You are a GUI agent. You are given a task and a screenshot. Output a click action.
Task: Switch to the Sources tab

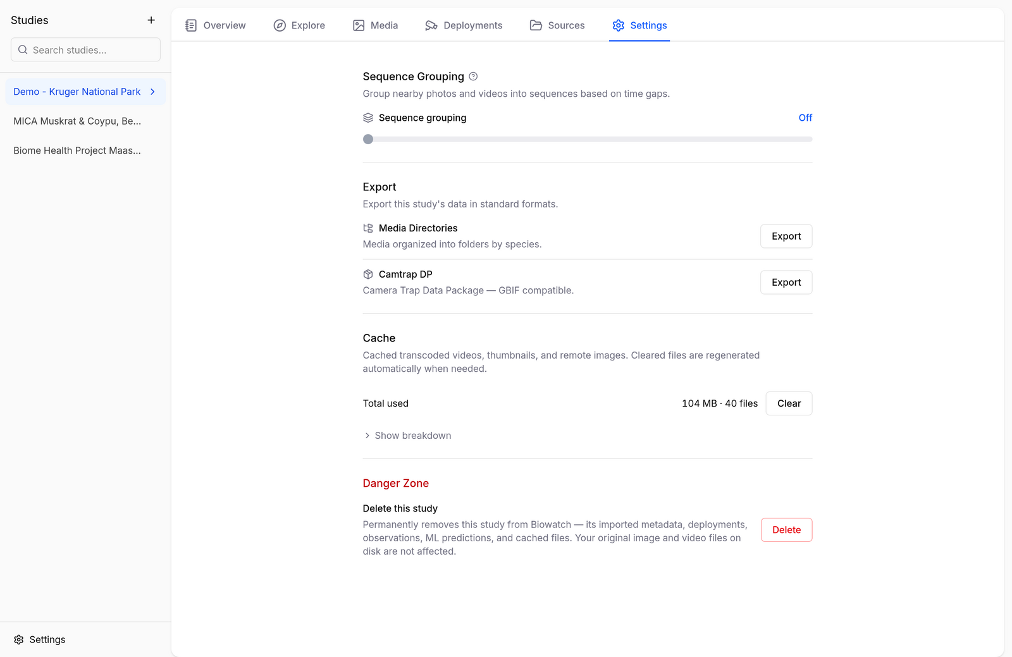coord(557,25)
